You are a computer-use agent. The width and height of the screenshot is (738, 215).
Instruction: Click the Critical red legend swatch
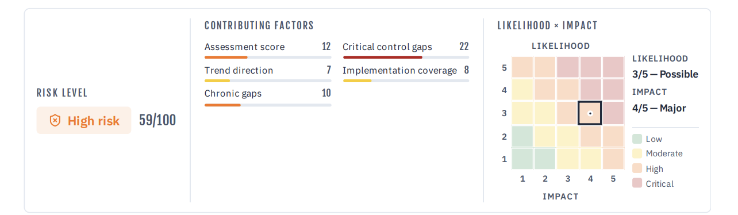pos(637,183)
